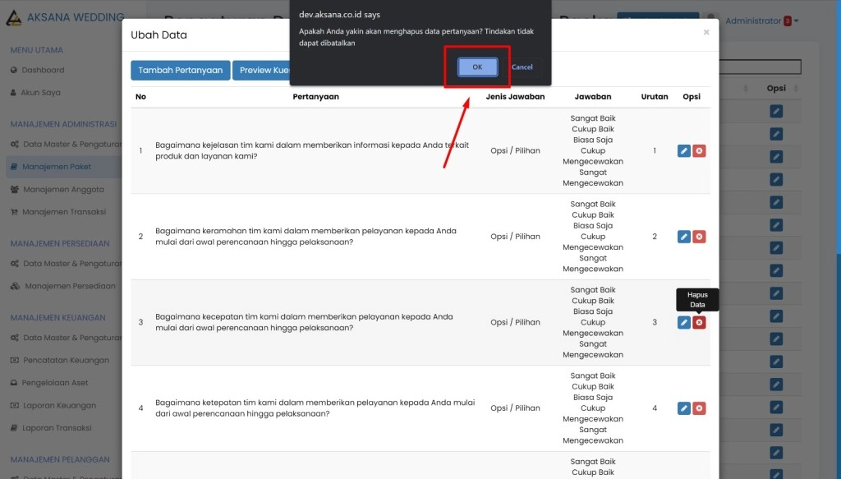
Task: Open the Administrator user dropdown
Action: pyautogui.click(x=761, y=21)
